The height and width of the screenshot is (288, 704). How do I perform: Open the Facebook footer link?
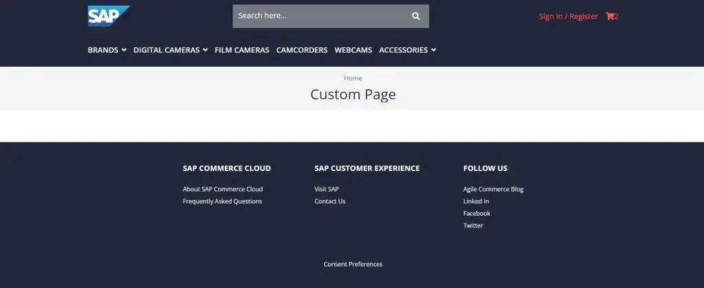point(477,213)
